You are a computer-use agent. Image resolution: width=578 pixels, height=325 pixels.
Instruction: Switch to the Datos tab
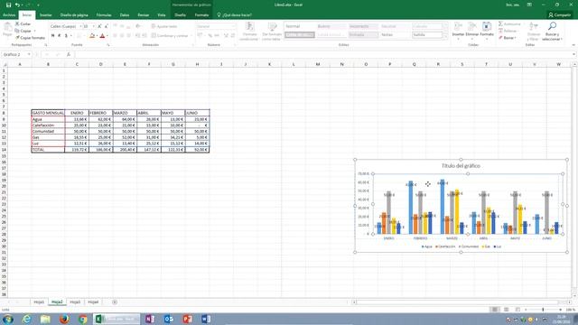pyautogui.click(x=125, y=15)
